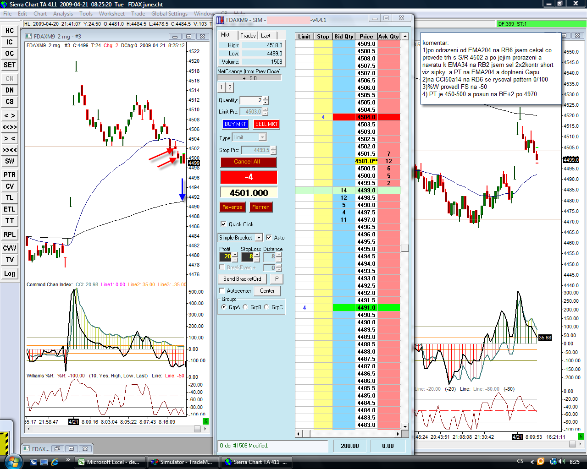Click the network icon in the system tray
Viewport: 587px width, 469px height.
click(553, 462)
